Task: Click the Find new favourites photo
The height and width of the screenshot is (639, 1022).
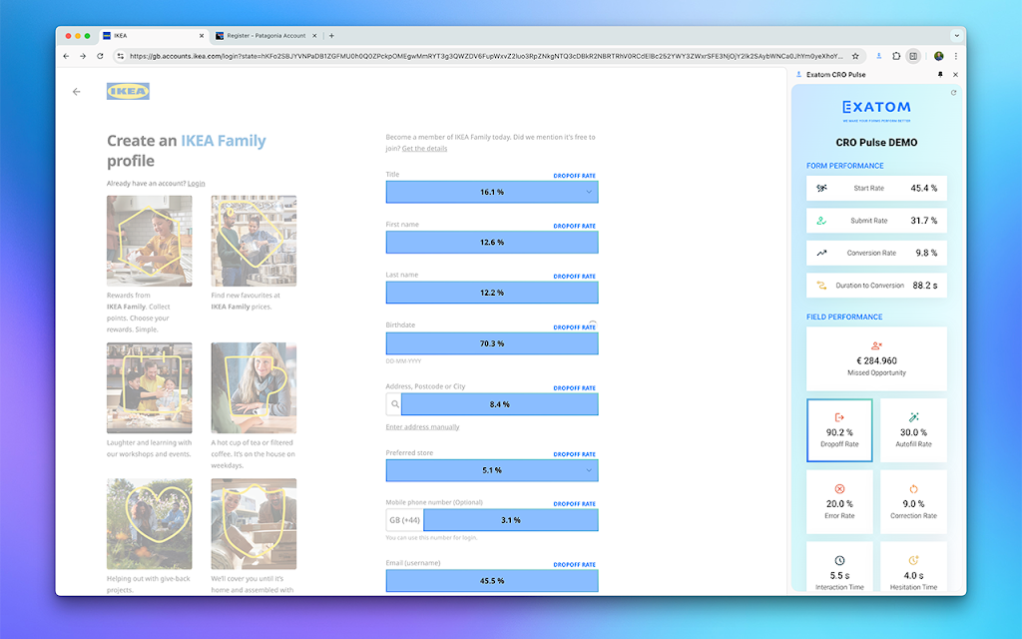Action: click(x=254, y=241)
